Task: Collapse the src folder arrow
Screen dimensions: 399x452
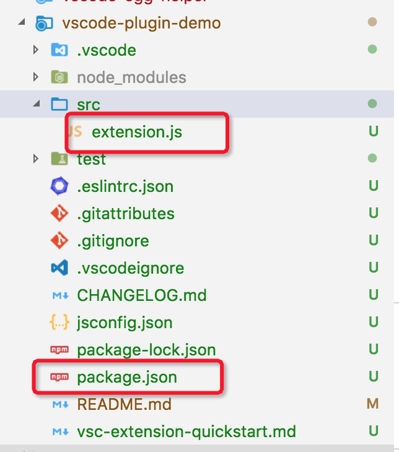Action: (x=37, y=105)
